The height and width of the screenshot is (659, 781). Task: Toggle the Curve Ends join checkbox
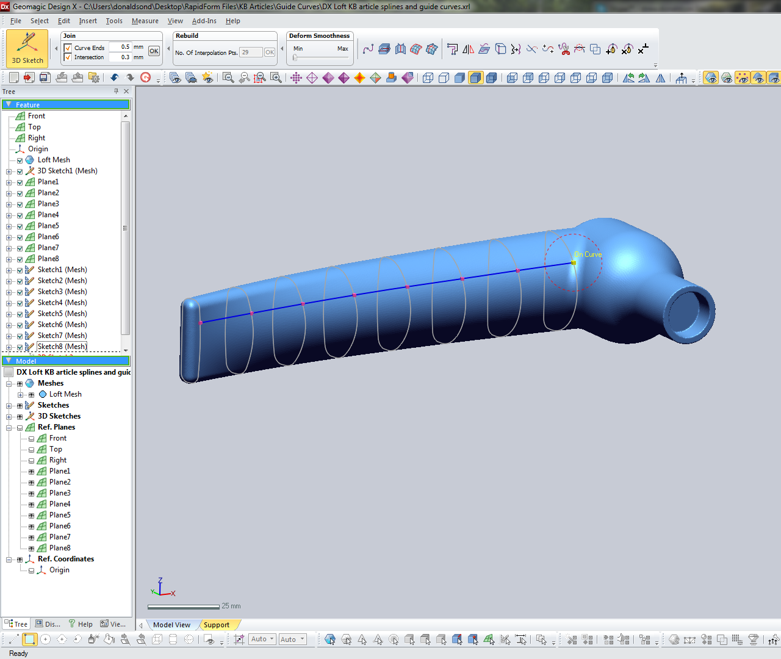click(x=69, y=47)
